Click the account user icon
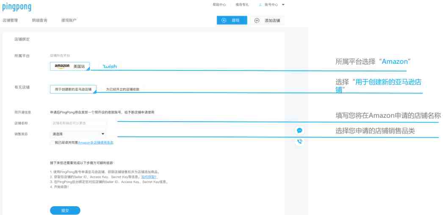Screen dimensions: 443x215 coord(260,5)
